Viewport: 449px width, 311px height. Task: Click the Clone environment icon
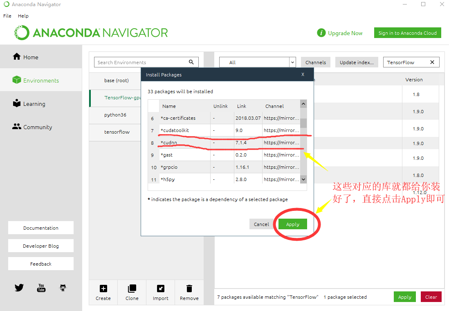(132, 289)
